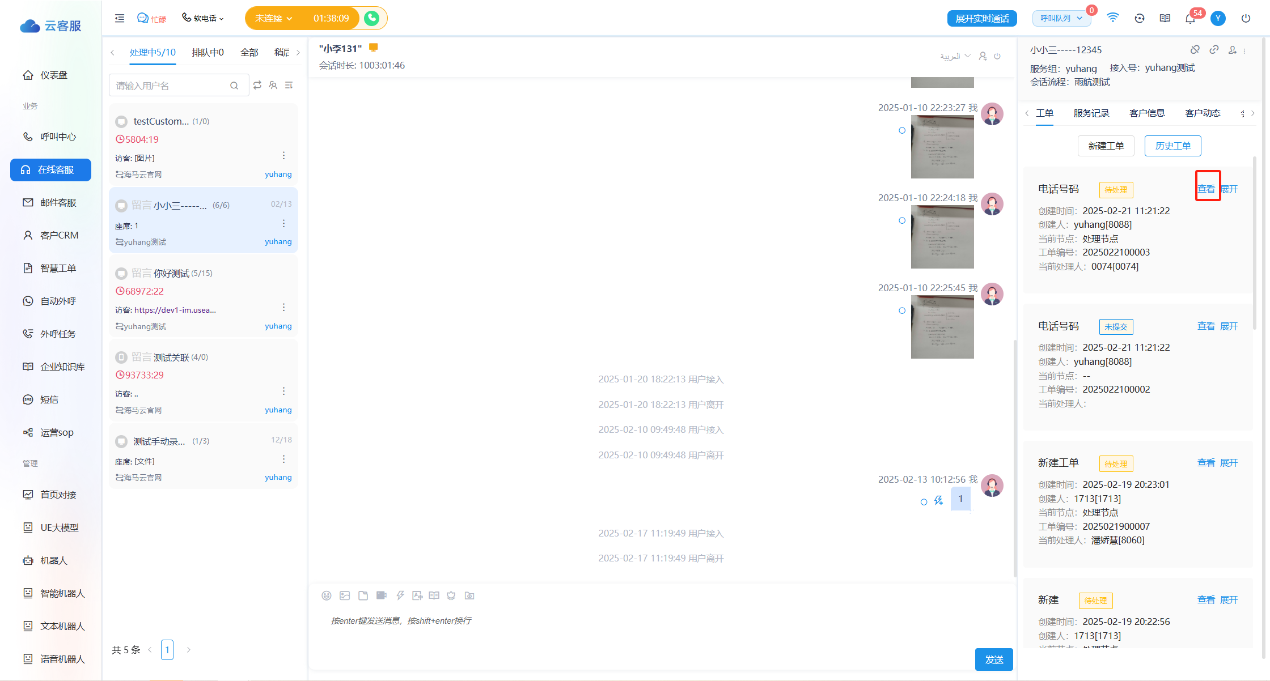The image size is (1270, 681).
Task: Open more options for 测试关联 conversation
Action: tap(284, 391)
